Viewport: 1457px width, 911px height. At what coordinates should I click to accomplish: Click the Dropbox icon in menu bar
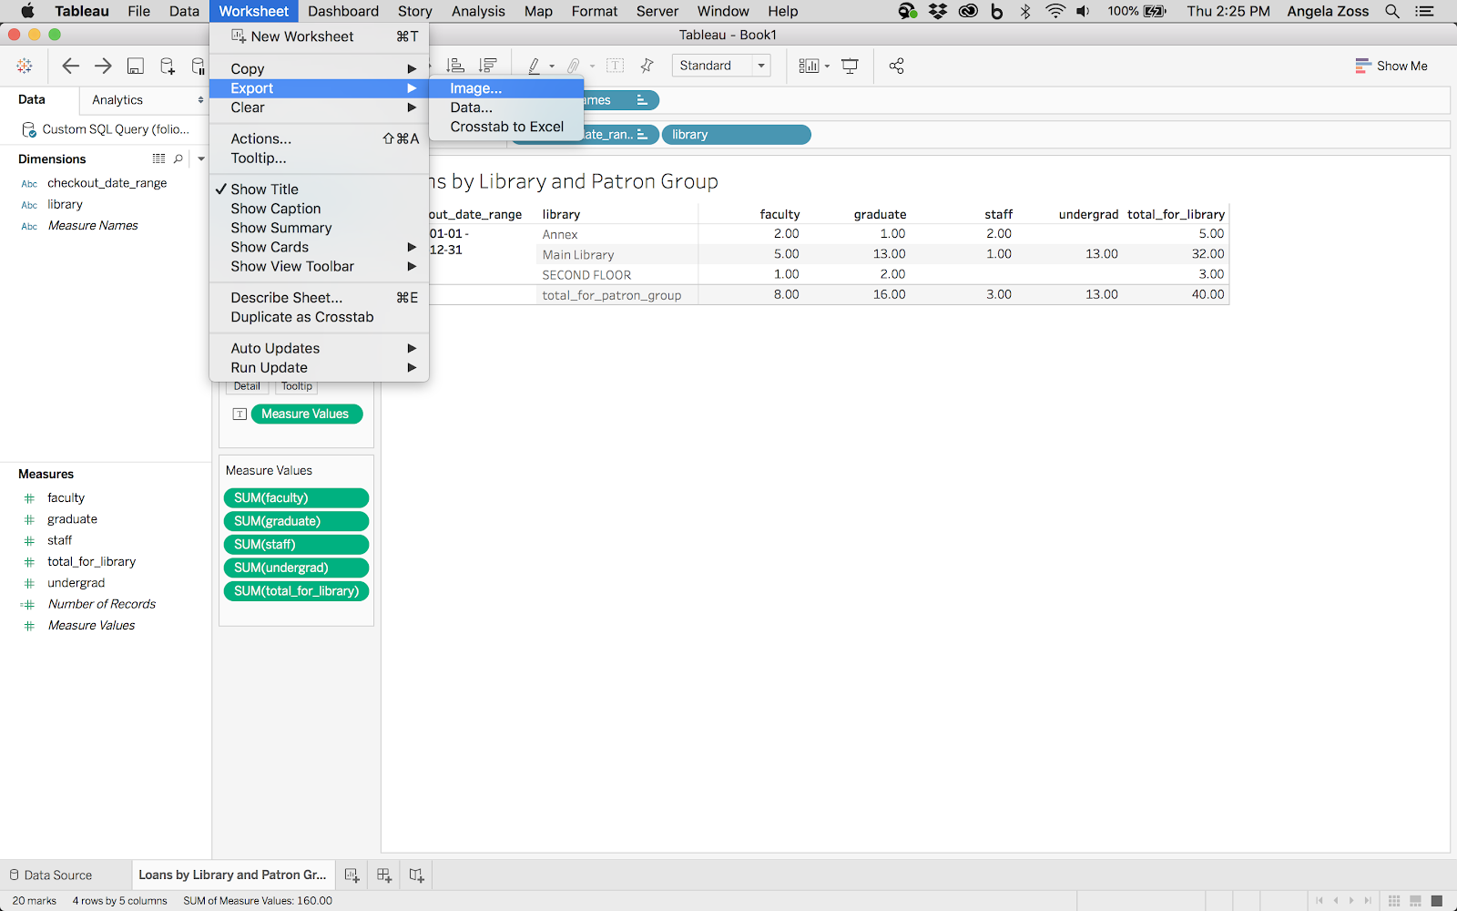click(937, 11)
